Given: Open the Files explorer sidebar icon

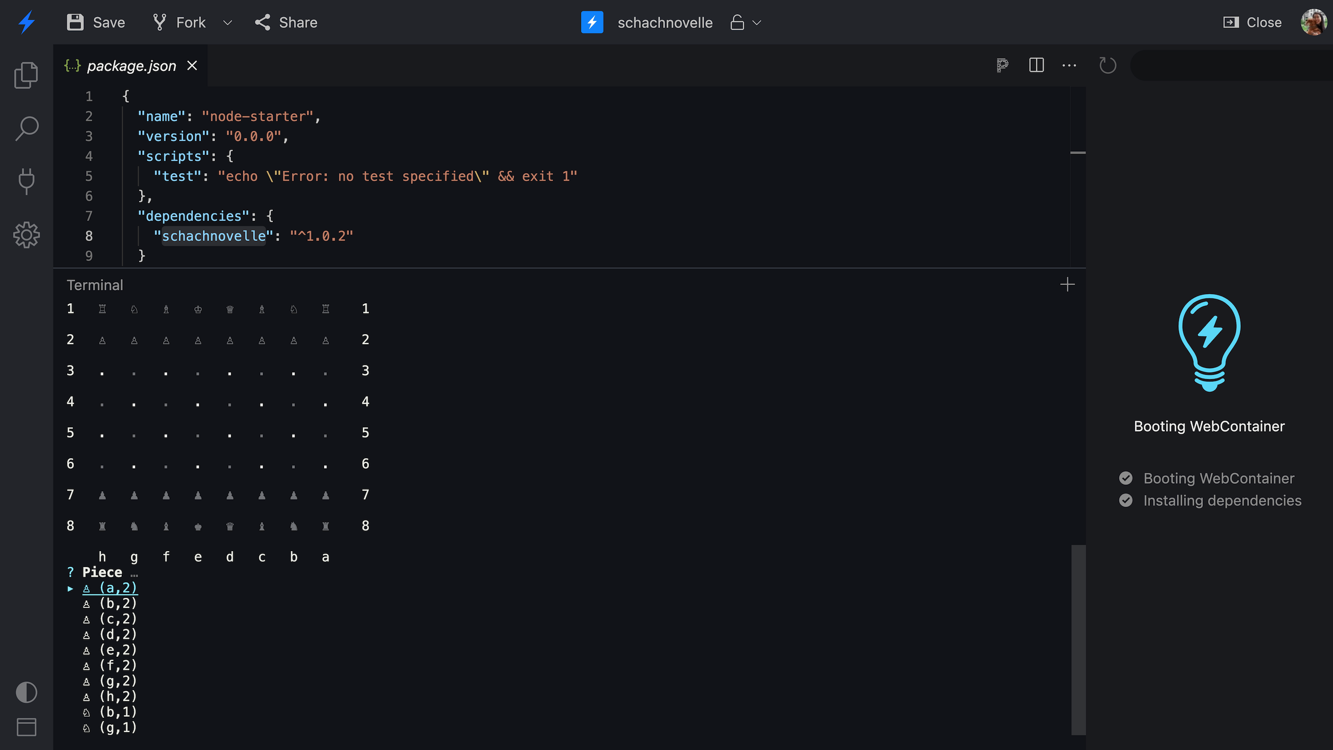Looking at the screenshot, I should pyautogui.click(x=27, y=75).
